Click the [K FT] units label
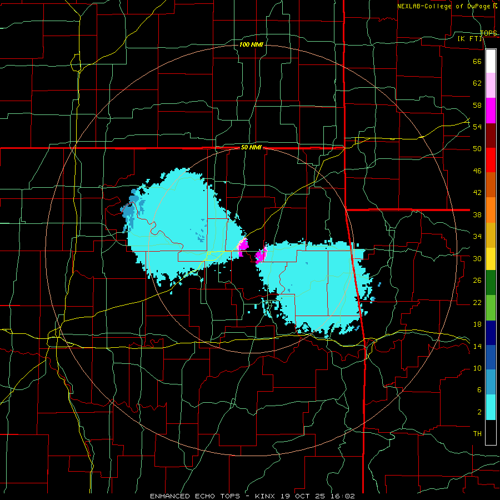Image resolution: width=500 pixels, height=500 pixels. (x=470, y=39)
